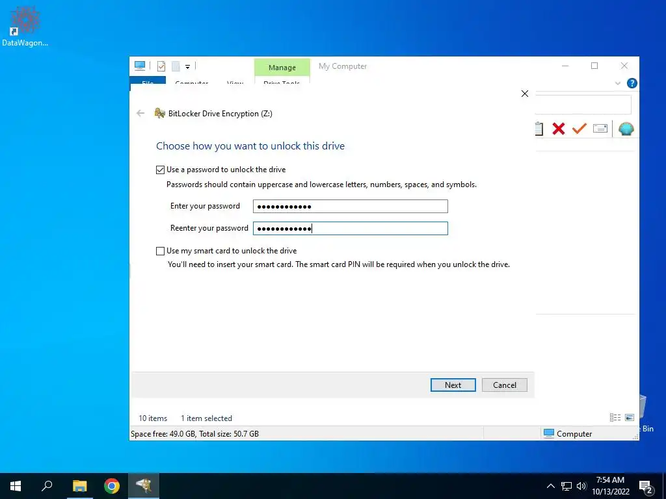The width and height of the screenshot is (666, 499).
Task: Click the orange checkmark icon in My Computer ribbon
Action: [579, 128]
